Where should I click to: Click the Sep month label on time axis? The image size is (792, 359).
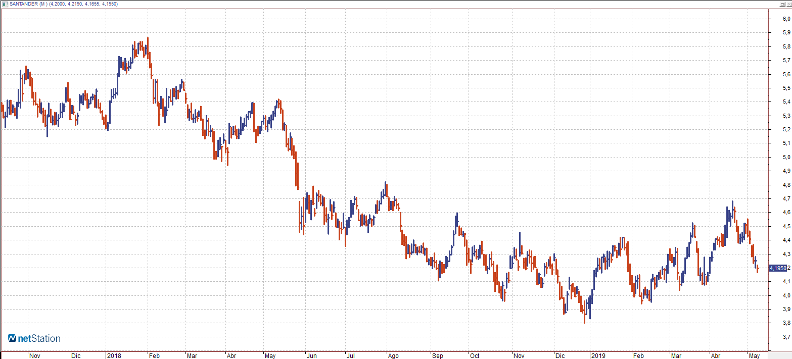(x=438, y=356)
